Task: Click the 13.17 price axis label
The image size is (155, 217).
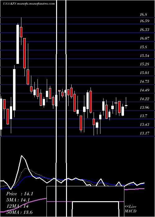Action: tap(144, 133)
